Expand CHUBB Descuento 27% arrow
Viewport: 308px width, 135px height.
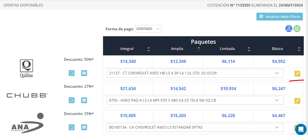93,86
